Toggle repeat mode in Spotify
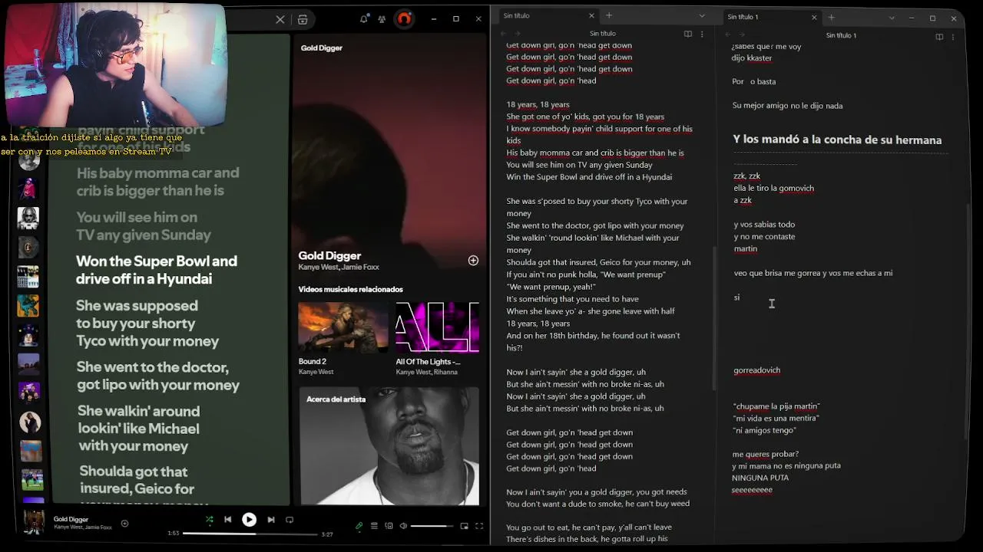Viewport: 983px width, 552px height. [x=290, y=520]
